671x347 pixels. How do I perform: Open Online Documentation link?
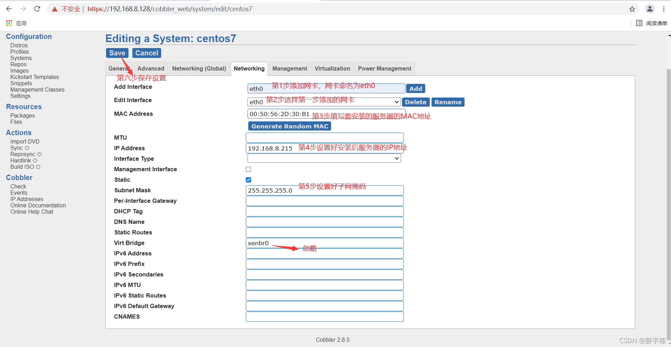[38, 206]
